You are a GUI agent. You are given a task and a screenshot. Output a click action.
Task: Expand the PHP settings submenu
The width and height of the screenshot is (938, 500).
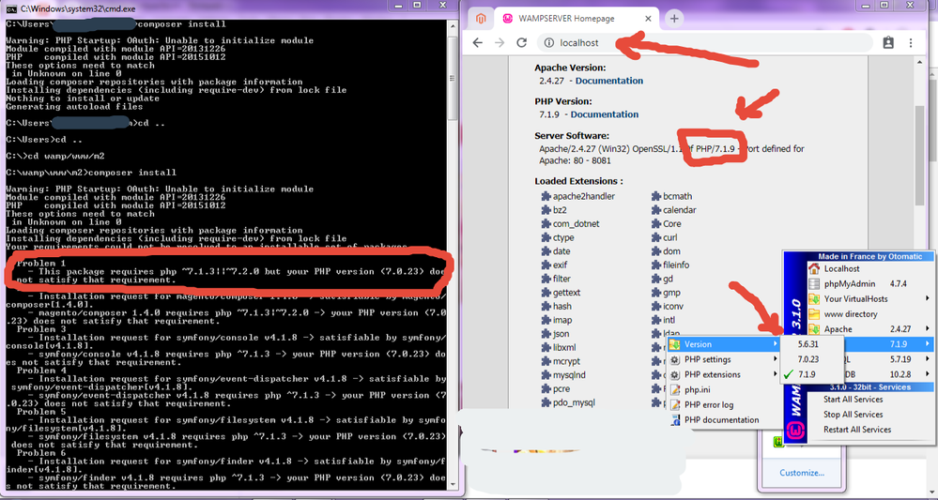[x=723, y=359]
